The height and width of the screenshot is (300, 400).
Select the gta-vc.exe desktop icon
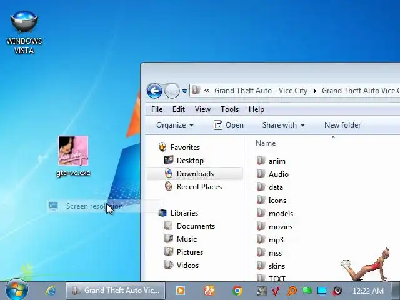coord(73,156)
